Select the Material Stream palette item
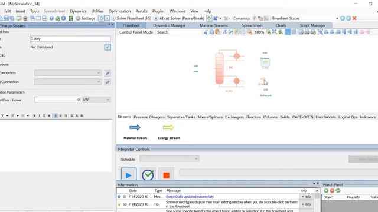Screen dimensions: 378x212 coord(135,131)
